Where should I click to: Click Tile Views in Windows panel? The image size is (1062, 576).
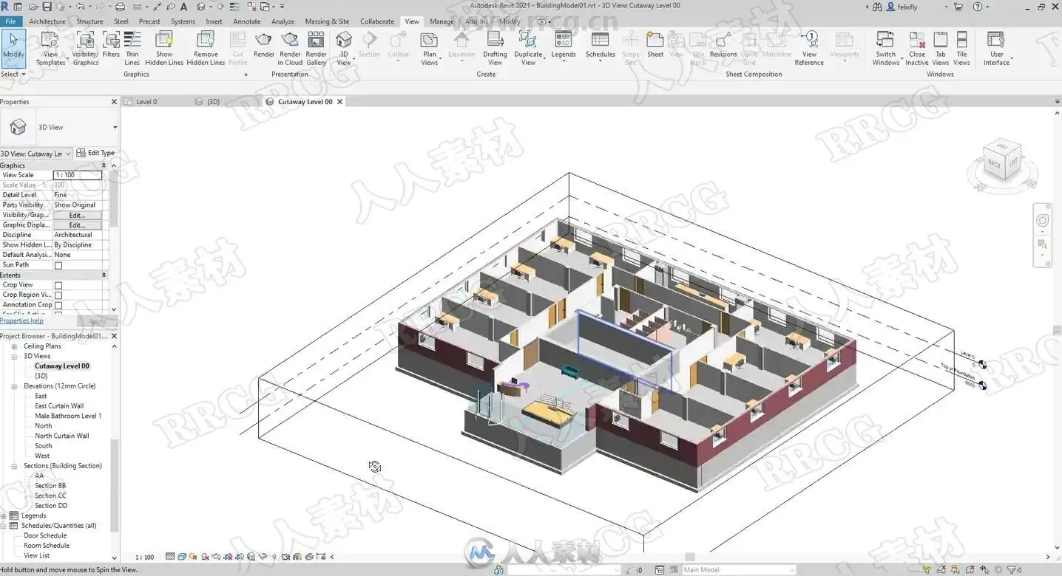pos(961,49)
